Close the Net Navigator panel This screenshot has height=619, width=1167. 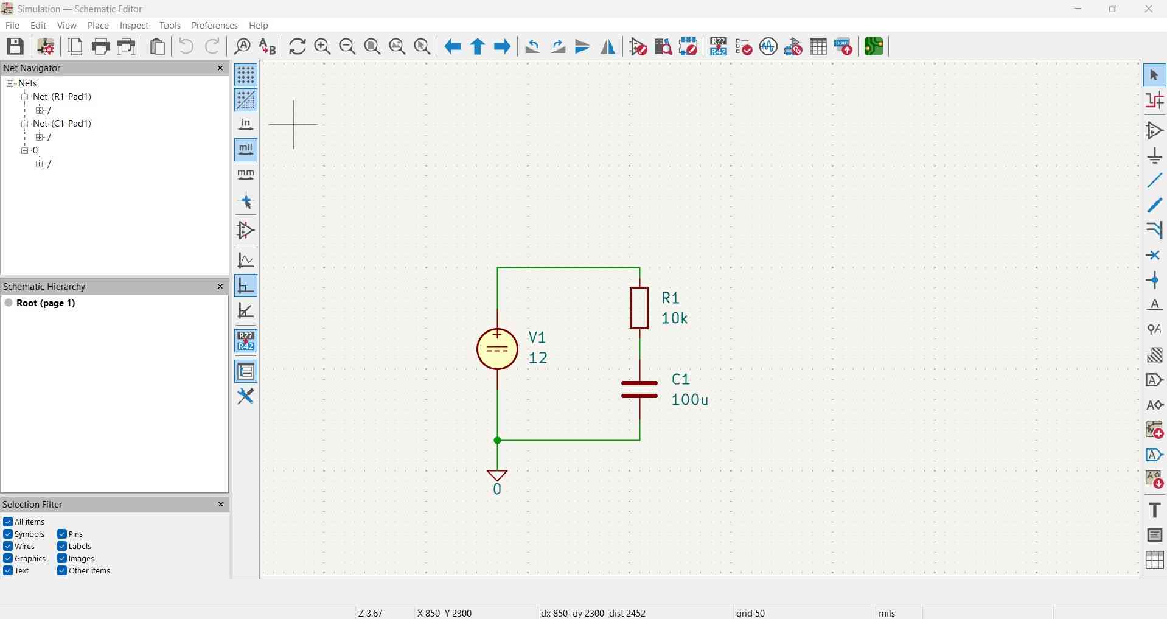tap(220, 68)
